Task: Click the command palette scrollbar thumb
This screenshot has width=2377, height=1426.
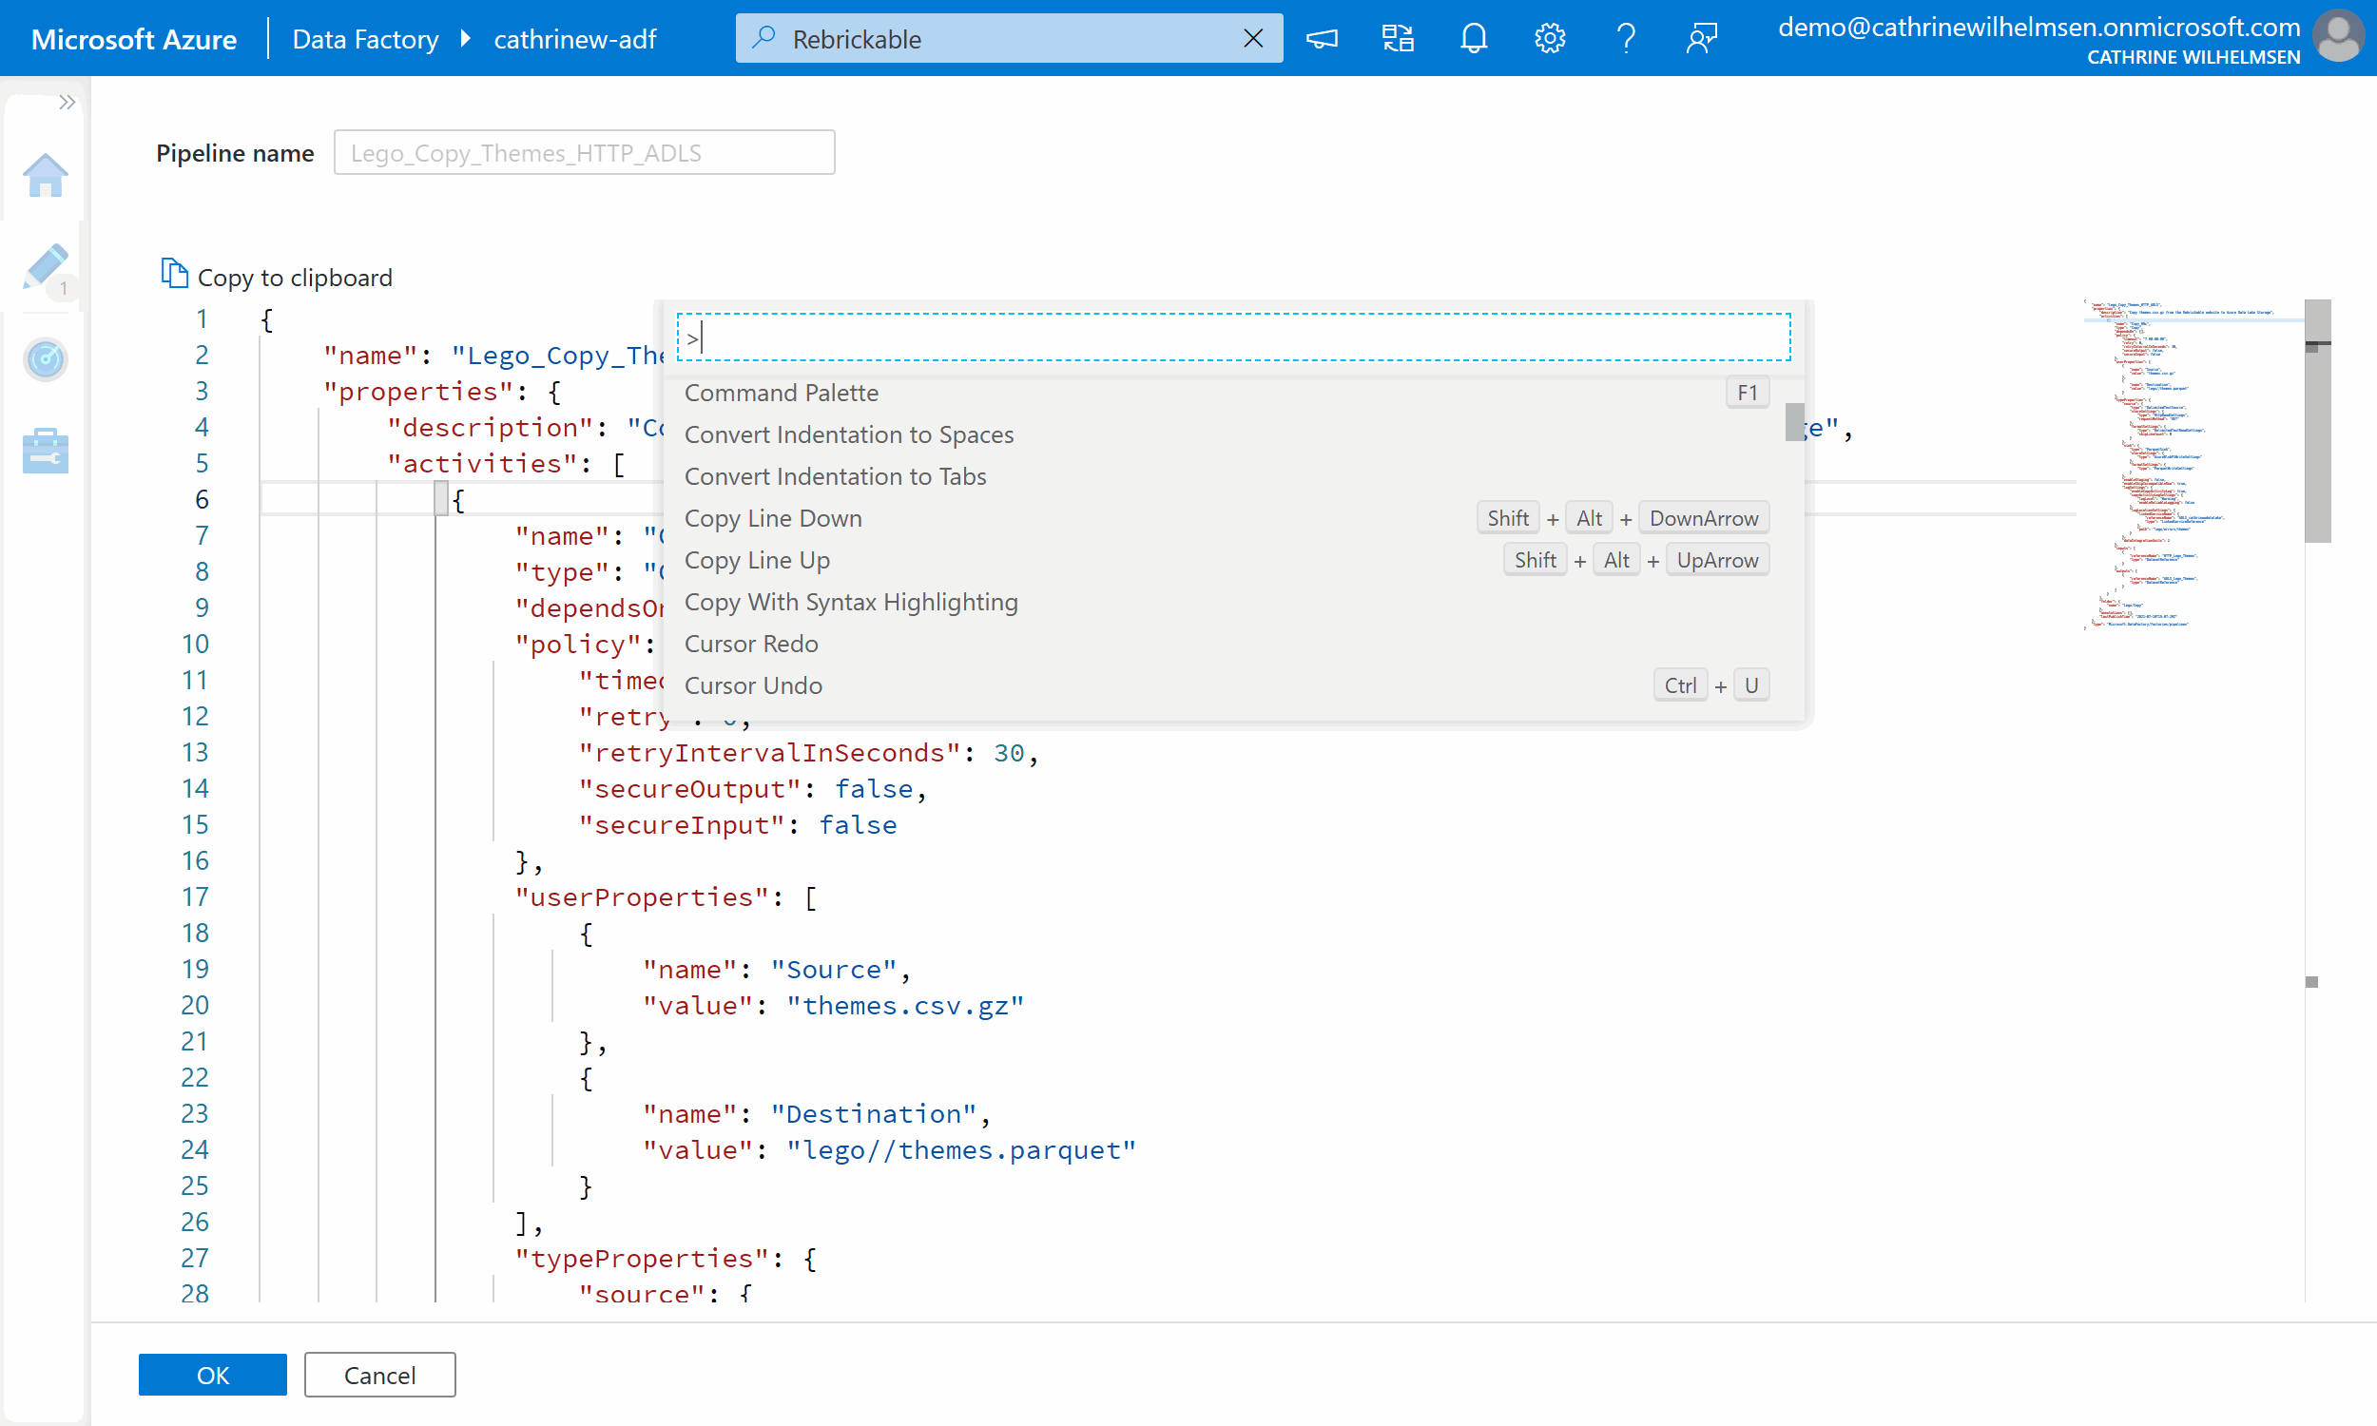Action: pyautogui.click(x=1794, y=422)
